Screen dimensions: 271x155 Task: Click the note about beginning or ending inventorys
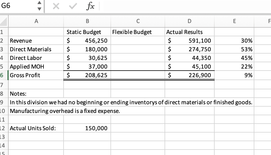tap(131, 102)
